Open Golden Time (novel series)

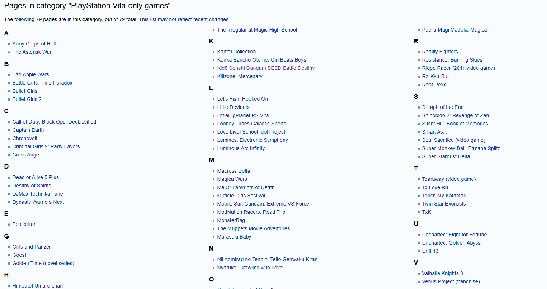pos(43,263)
